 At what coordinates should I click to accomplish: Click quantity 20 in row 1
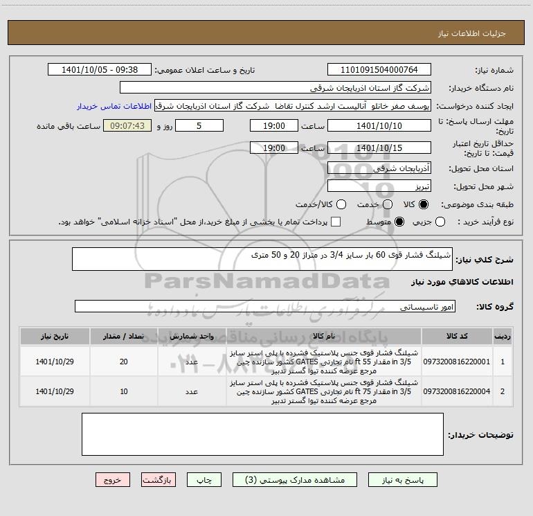(x=124, y=362)
